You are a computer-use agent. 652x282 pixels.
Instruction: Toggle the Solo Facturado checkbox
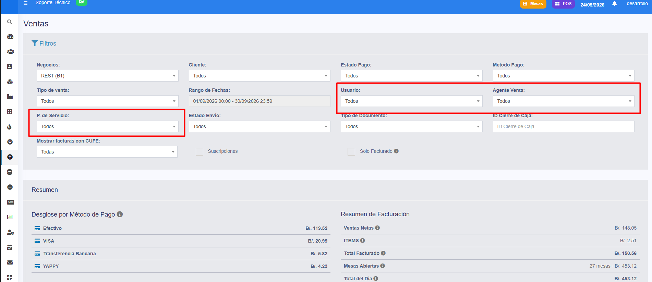tap(351, 151)
